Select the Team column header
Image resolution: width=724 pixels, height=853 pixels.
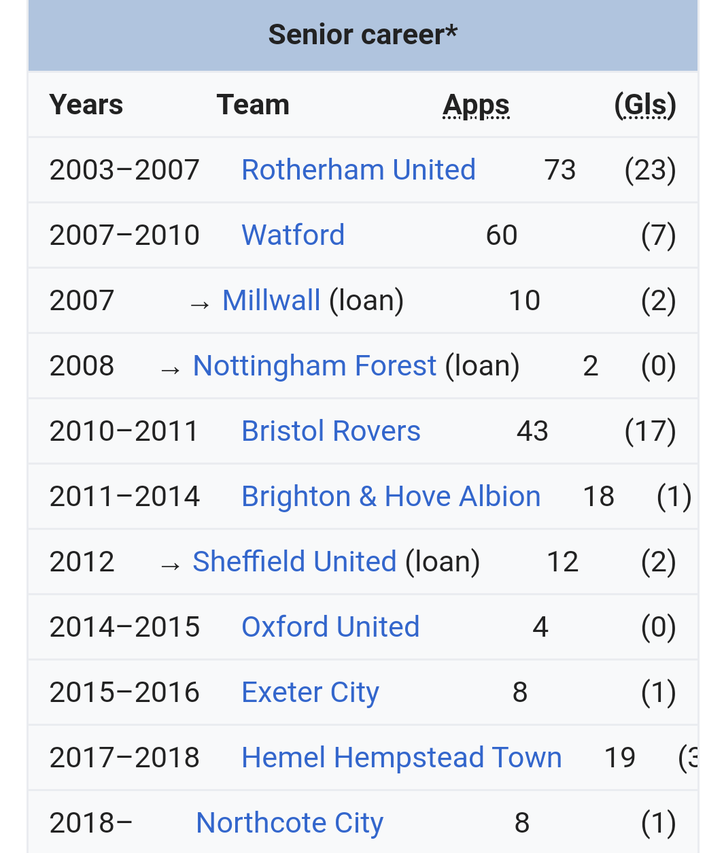click(253, 105)
